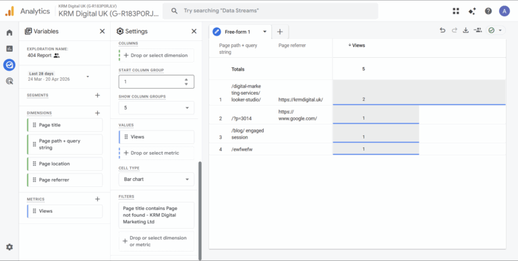Undo the last change
The image size is (518, 261).
[x=442, y=30]
